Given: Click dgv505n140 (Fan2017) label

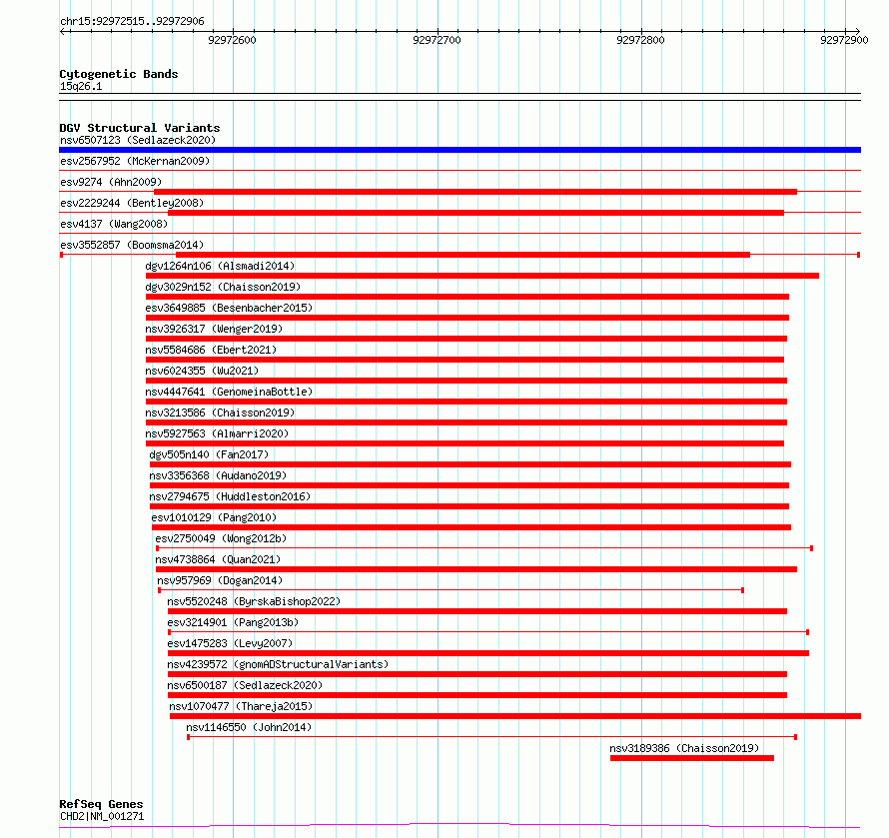Looking at the screenshot, I should (x=209, y=454).
